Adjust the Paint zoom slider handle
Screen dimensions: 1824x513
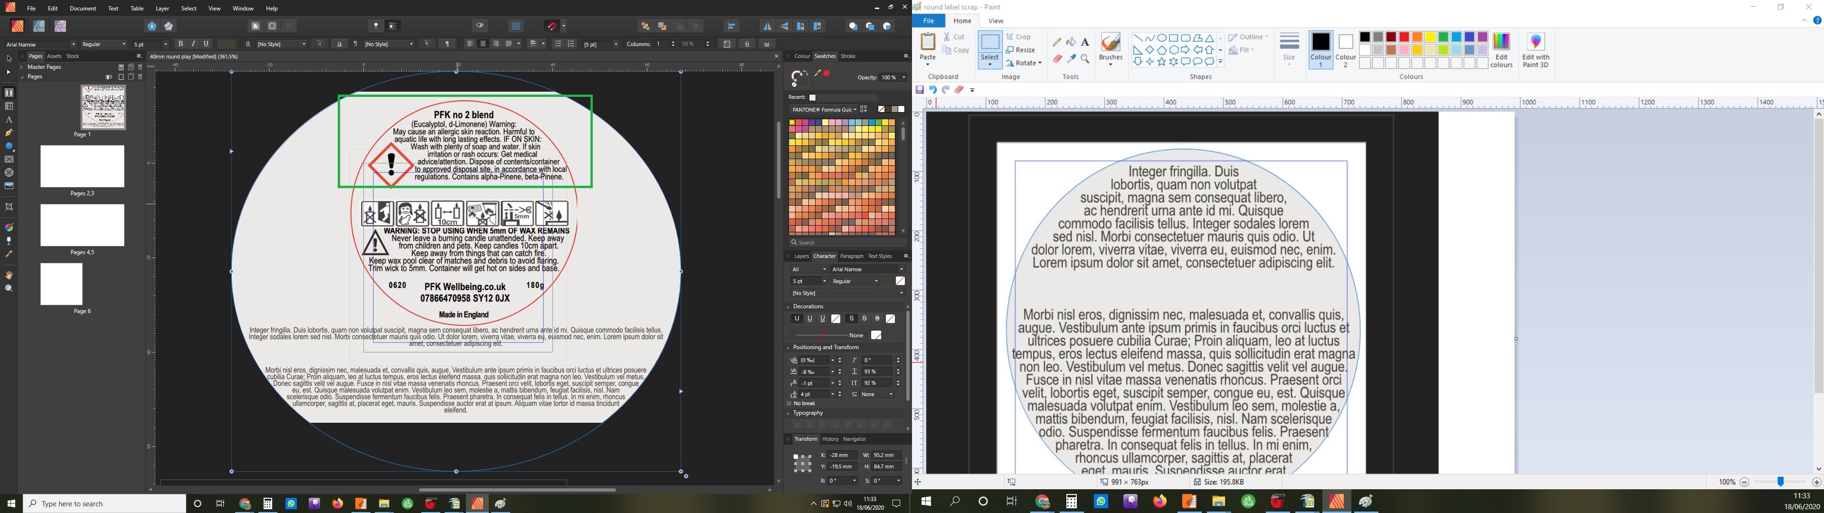tap(1780, 482)
